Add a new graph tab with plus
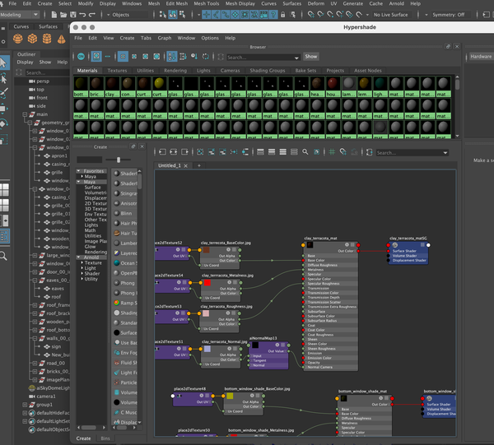Image resolution: width=494 pixels, height=445 pixels. click(198, 165)
